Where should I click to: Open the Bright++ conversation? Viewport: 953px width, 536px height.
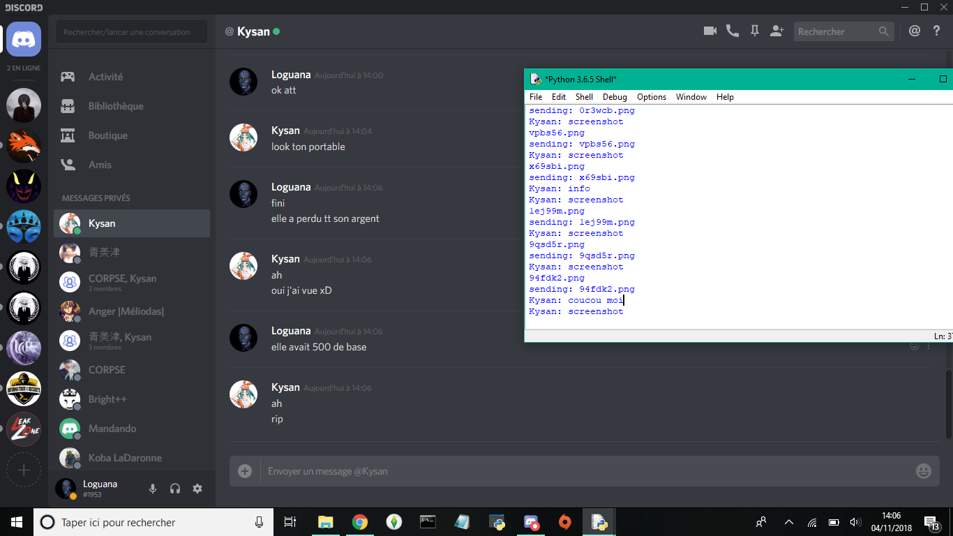pos(132,399)
